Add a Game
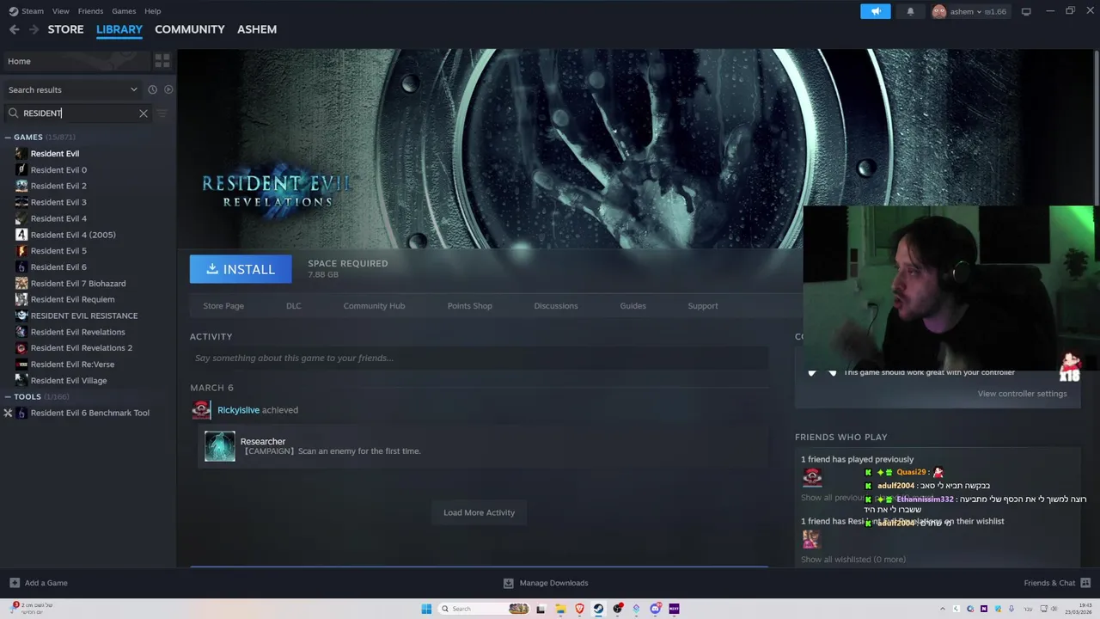 click(x=39, y=583)
